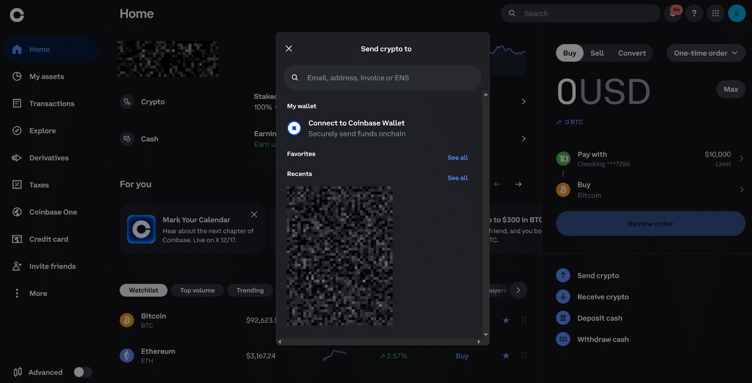The height and width of the screenshot is (383, 752).
Task: Close the Send crypto to dialog
Action: [x=289, y=49]
